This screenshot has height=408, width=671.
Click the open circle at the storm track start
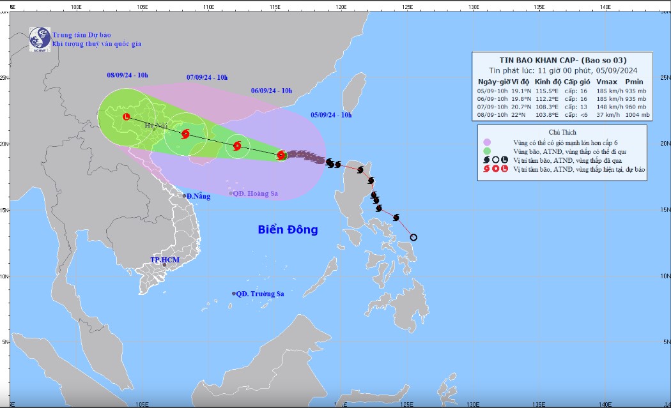click(x=413, y=238)
